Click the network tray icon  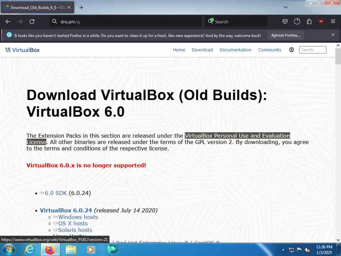pos(291,250)
